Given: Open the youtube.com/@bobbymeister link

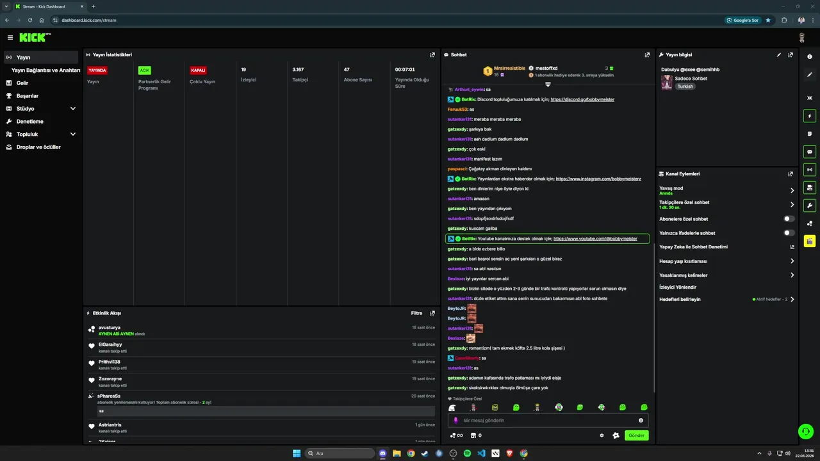Looking at the screenshot, I should [595, 239].
